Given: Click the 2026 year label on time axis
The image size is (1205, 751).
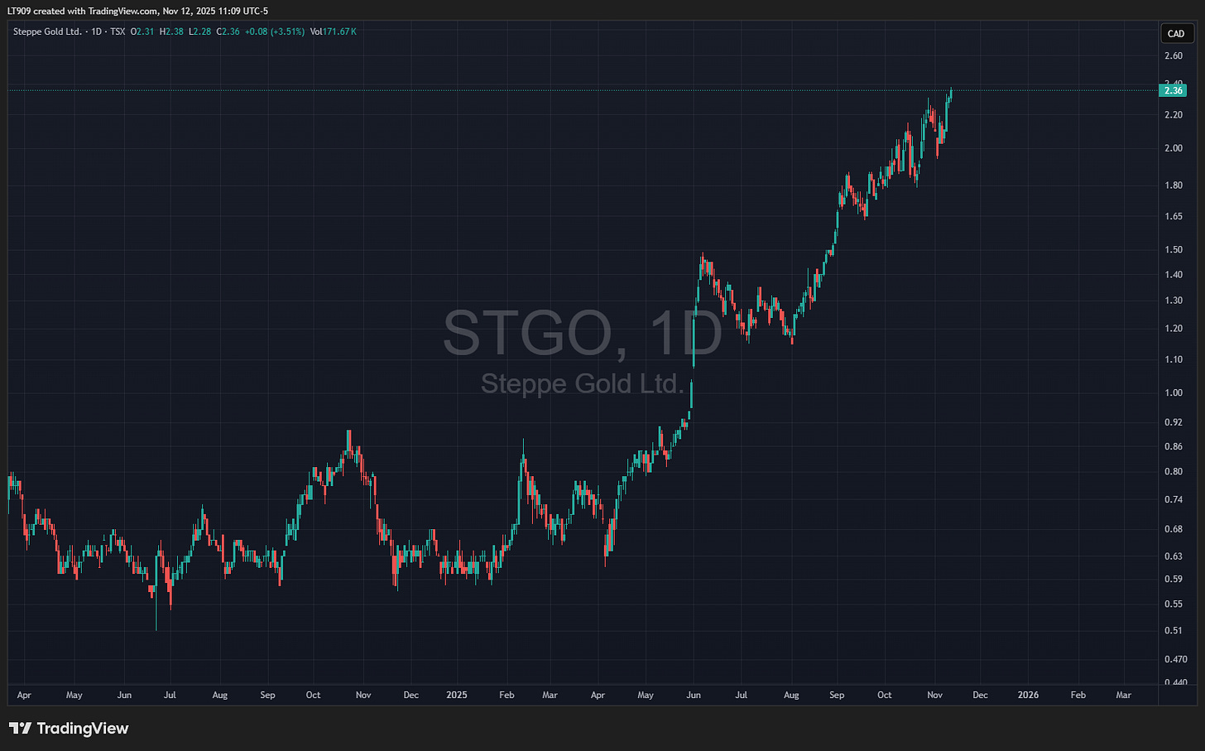Looking at the screenshot, I should pos(1028,695).
